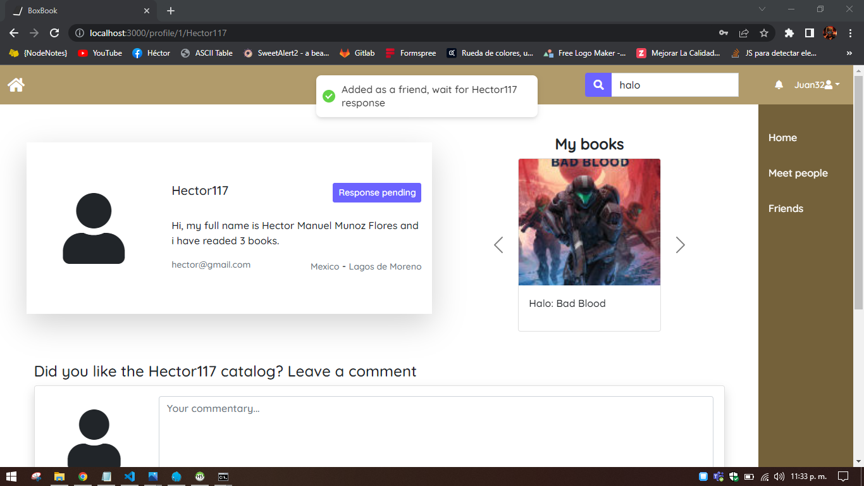Open the tab search dropdown arrow

762,9
